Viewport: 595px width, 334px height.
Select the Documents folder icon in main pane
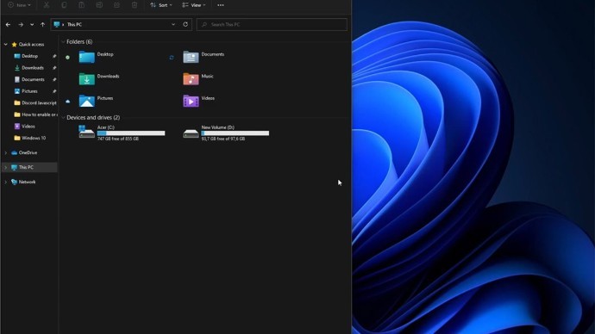(191, 57)
